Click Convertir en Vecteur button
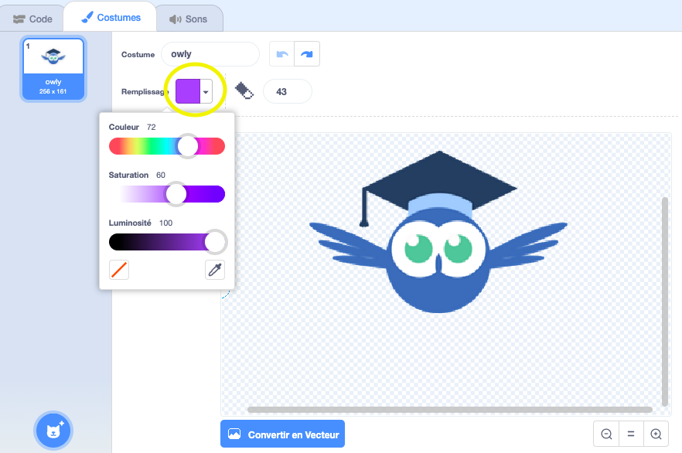The image size is (682, 453). point(283,434)
